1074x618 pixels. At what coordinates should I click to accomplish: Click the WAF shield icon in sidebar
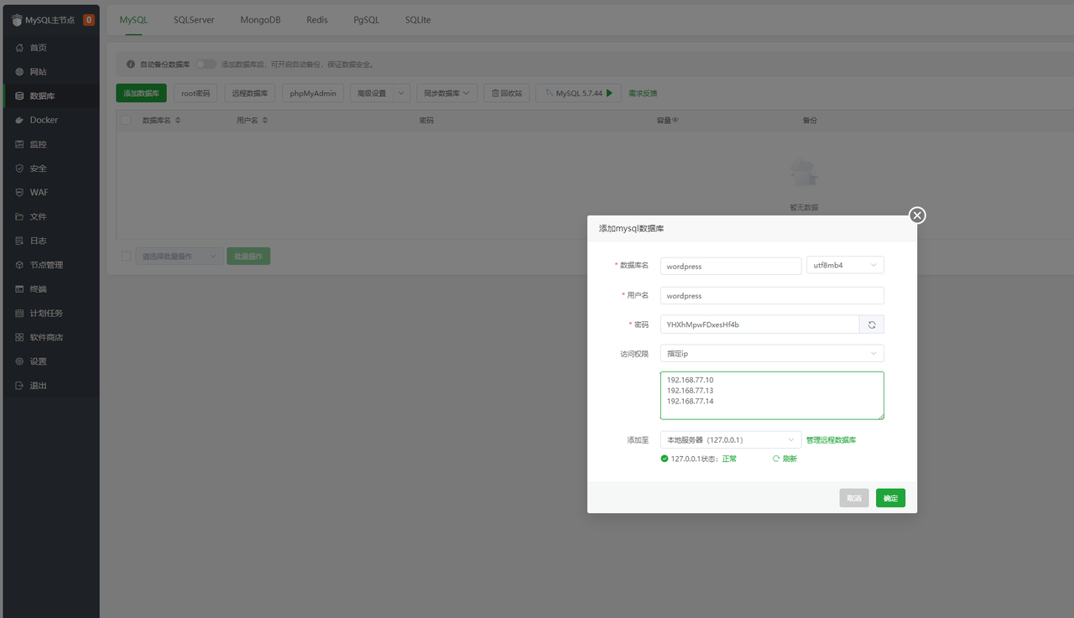click(19, 192)
